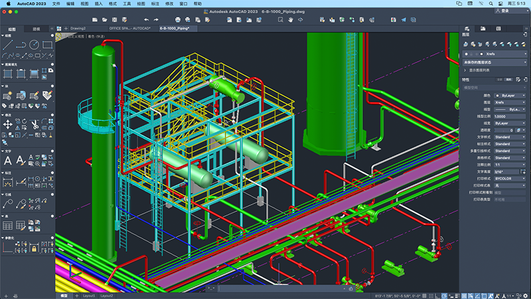Switch to the OFFICE SPA... drawing tab
Image resolution: width=531 pixels, height=299 pixels.
tap(129, 29)
